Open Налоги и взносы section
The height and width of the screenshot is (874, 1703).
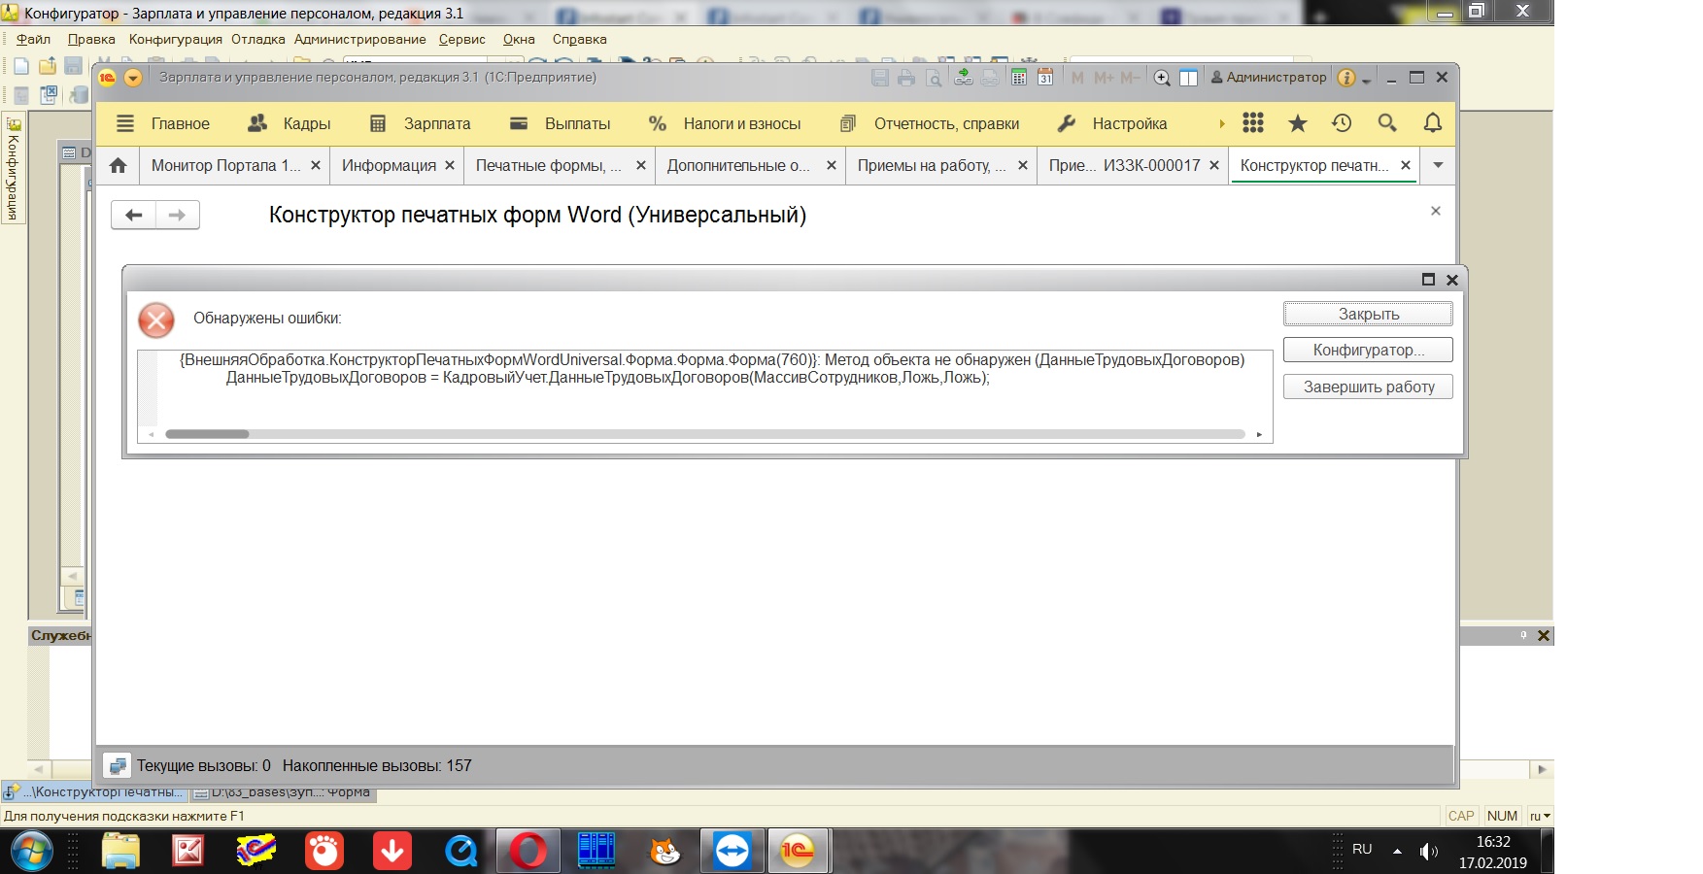(725, 123)
